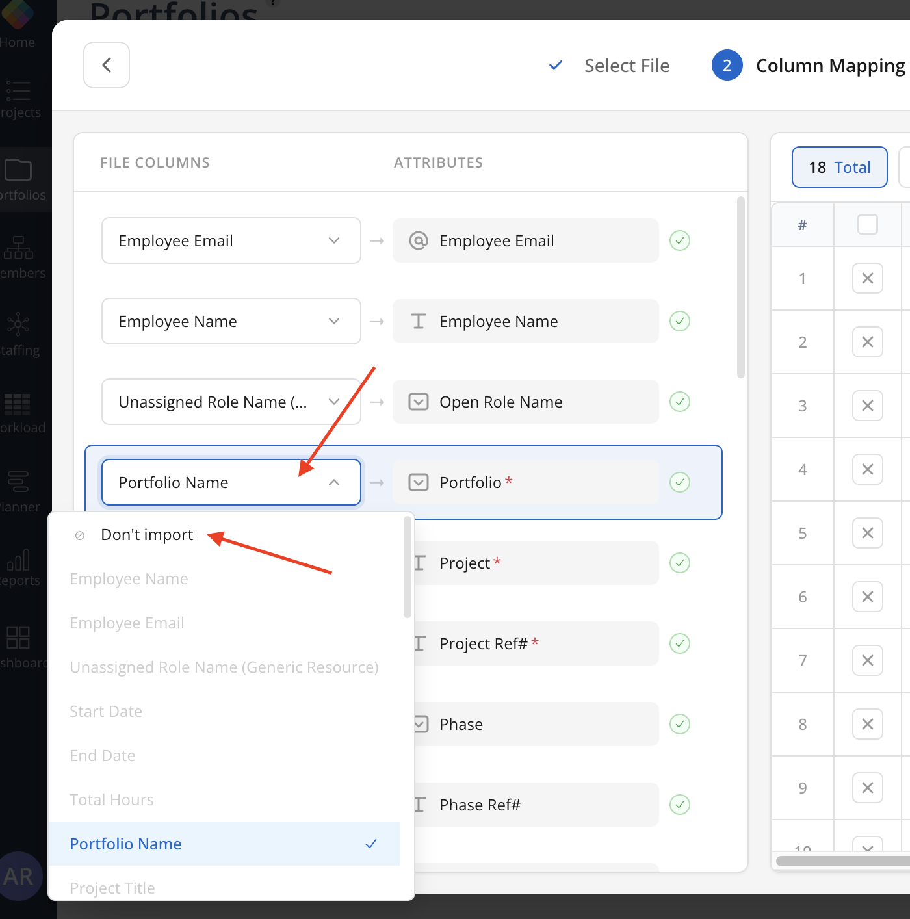Click the Phase attribute field
Viewport: 910px width, 919px height.
(536, 724)
